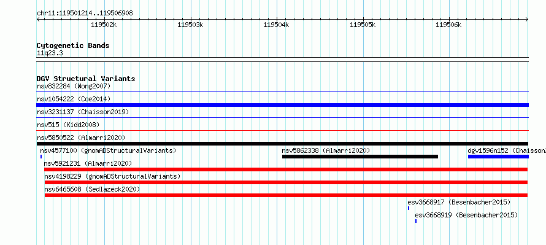Click the nsv1054222 (Coe2014) label
This screenshot has height=245, width=546.
pos(74,99)
